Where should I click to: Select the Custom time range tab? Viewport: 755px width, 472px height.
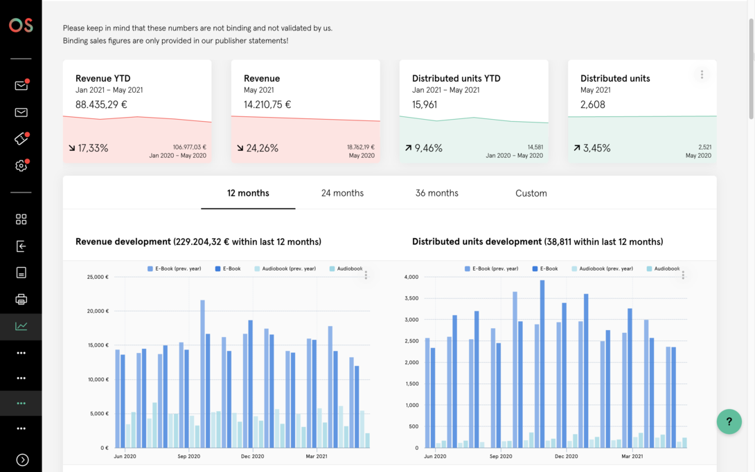point(531,193)
